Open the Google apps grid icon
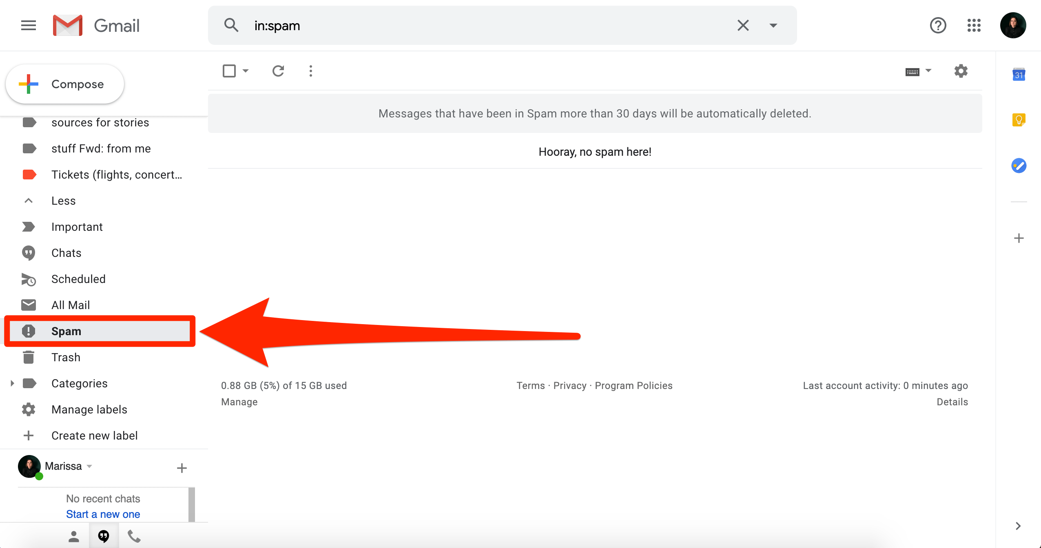 (x=974, y=25)
